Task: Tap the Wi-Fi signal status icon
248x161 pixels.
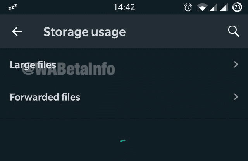Action: [201, 7]
